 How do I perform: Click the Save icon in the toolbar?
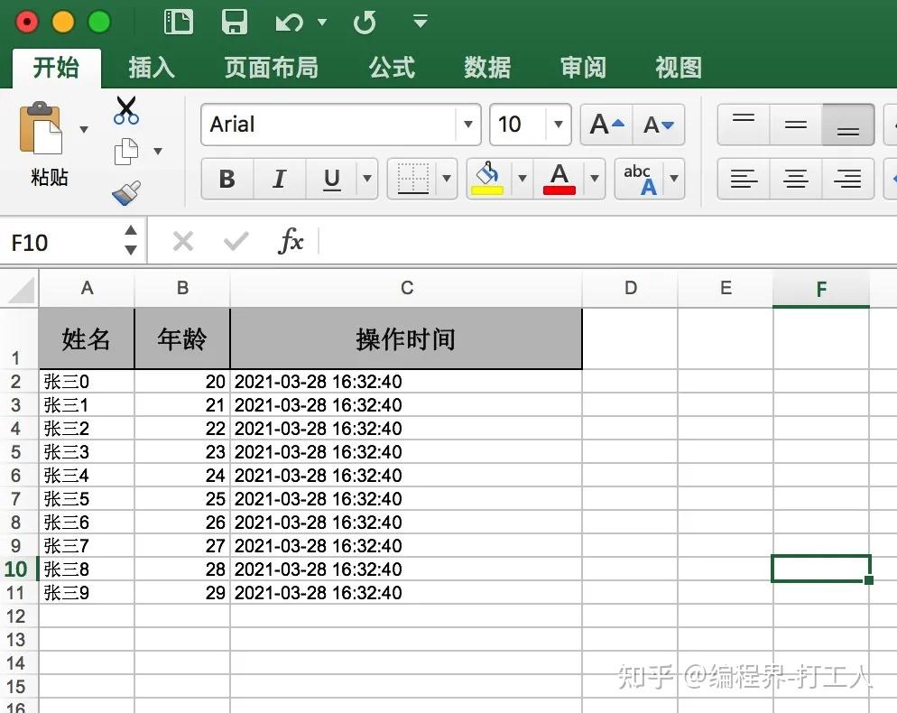(x=234, y=21)
